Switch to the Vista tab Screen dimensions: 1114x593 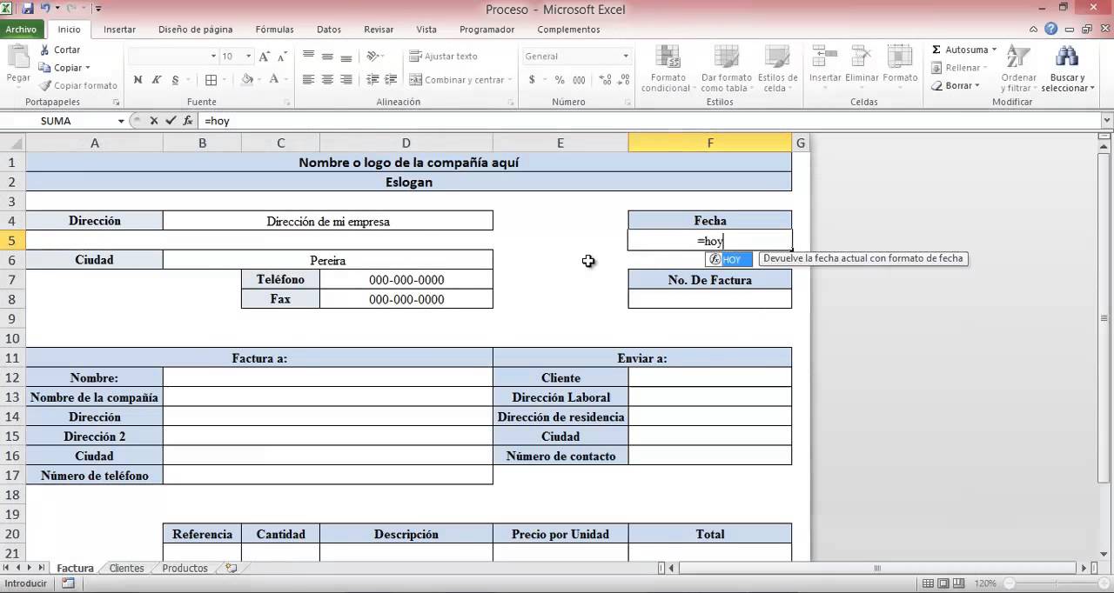pyautogui.click(x=426, y=30)
